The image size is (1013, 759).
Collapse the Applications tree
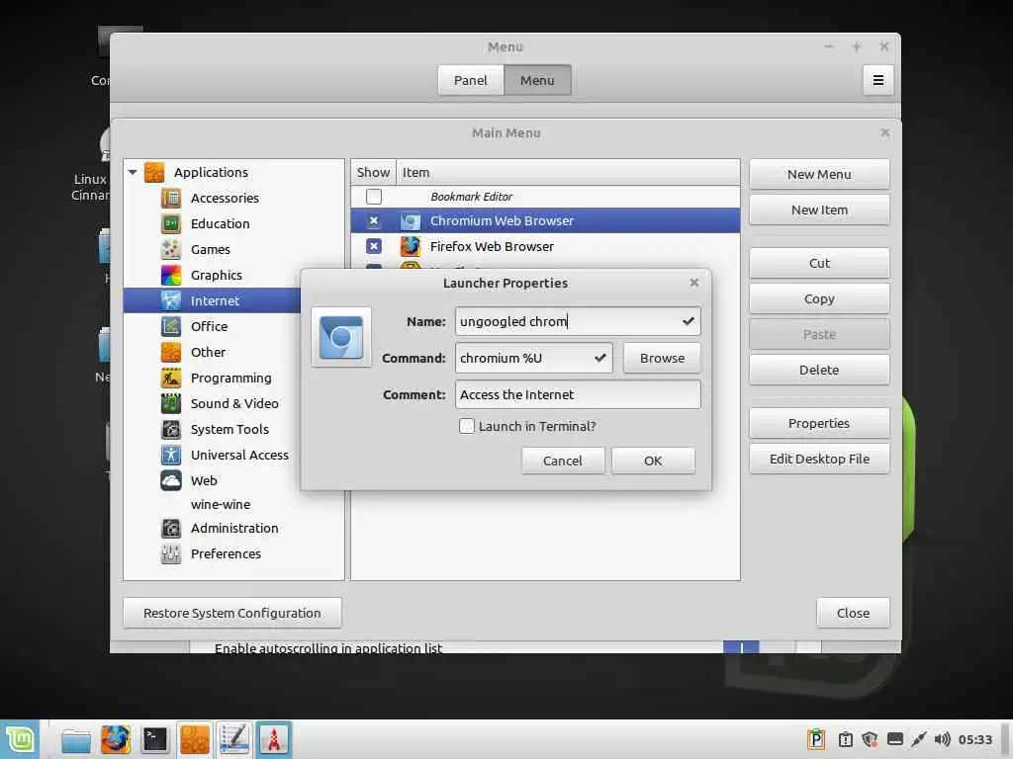[x=133, y=172]
